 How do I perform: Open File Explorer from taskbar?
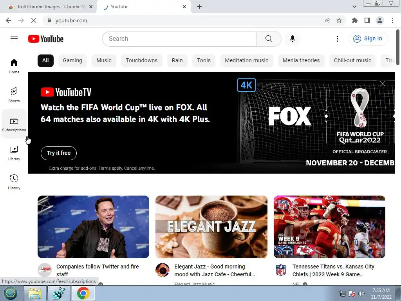(x=35, y=293)
